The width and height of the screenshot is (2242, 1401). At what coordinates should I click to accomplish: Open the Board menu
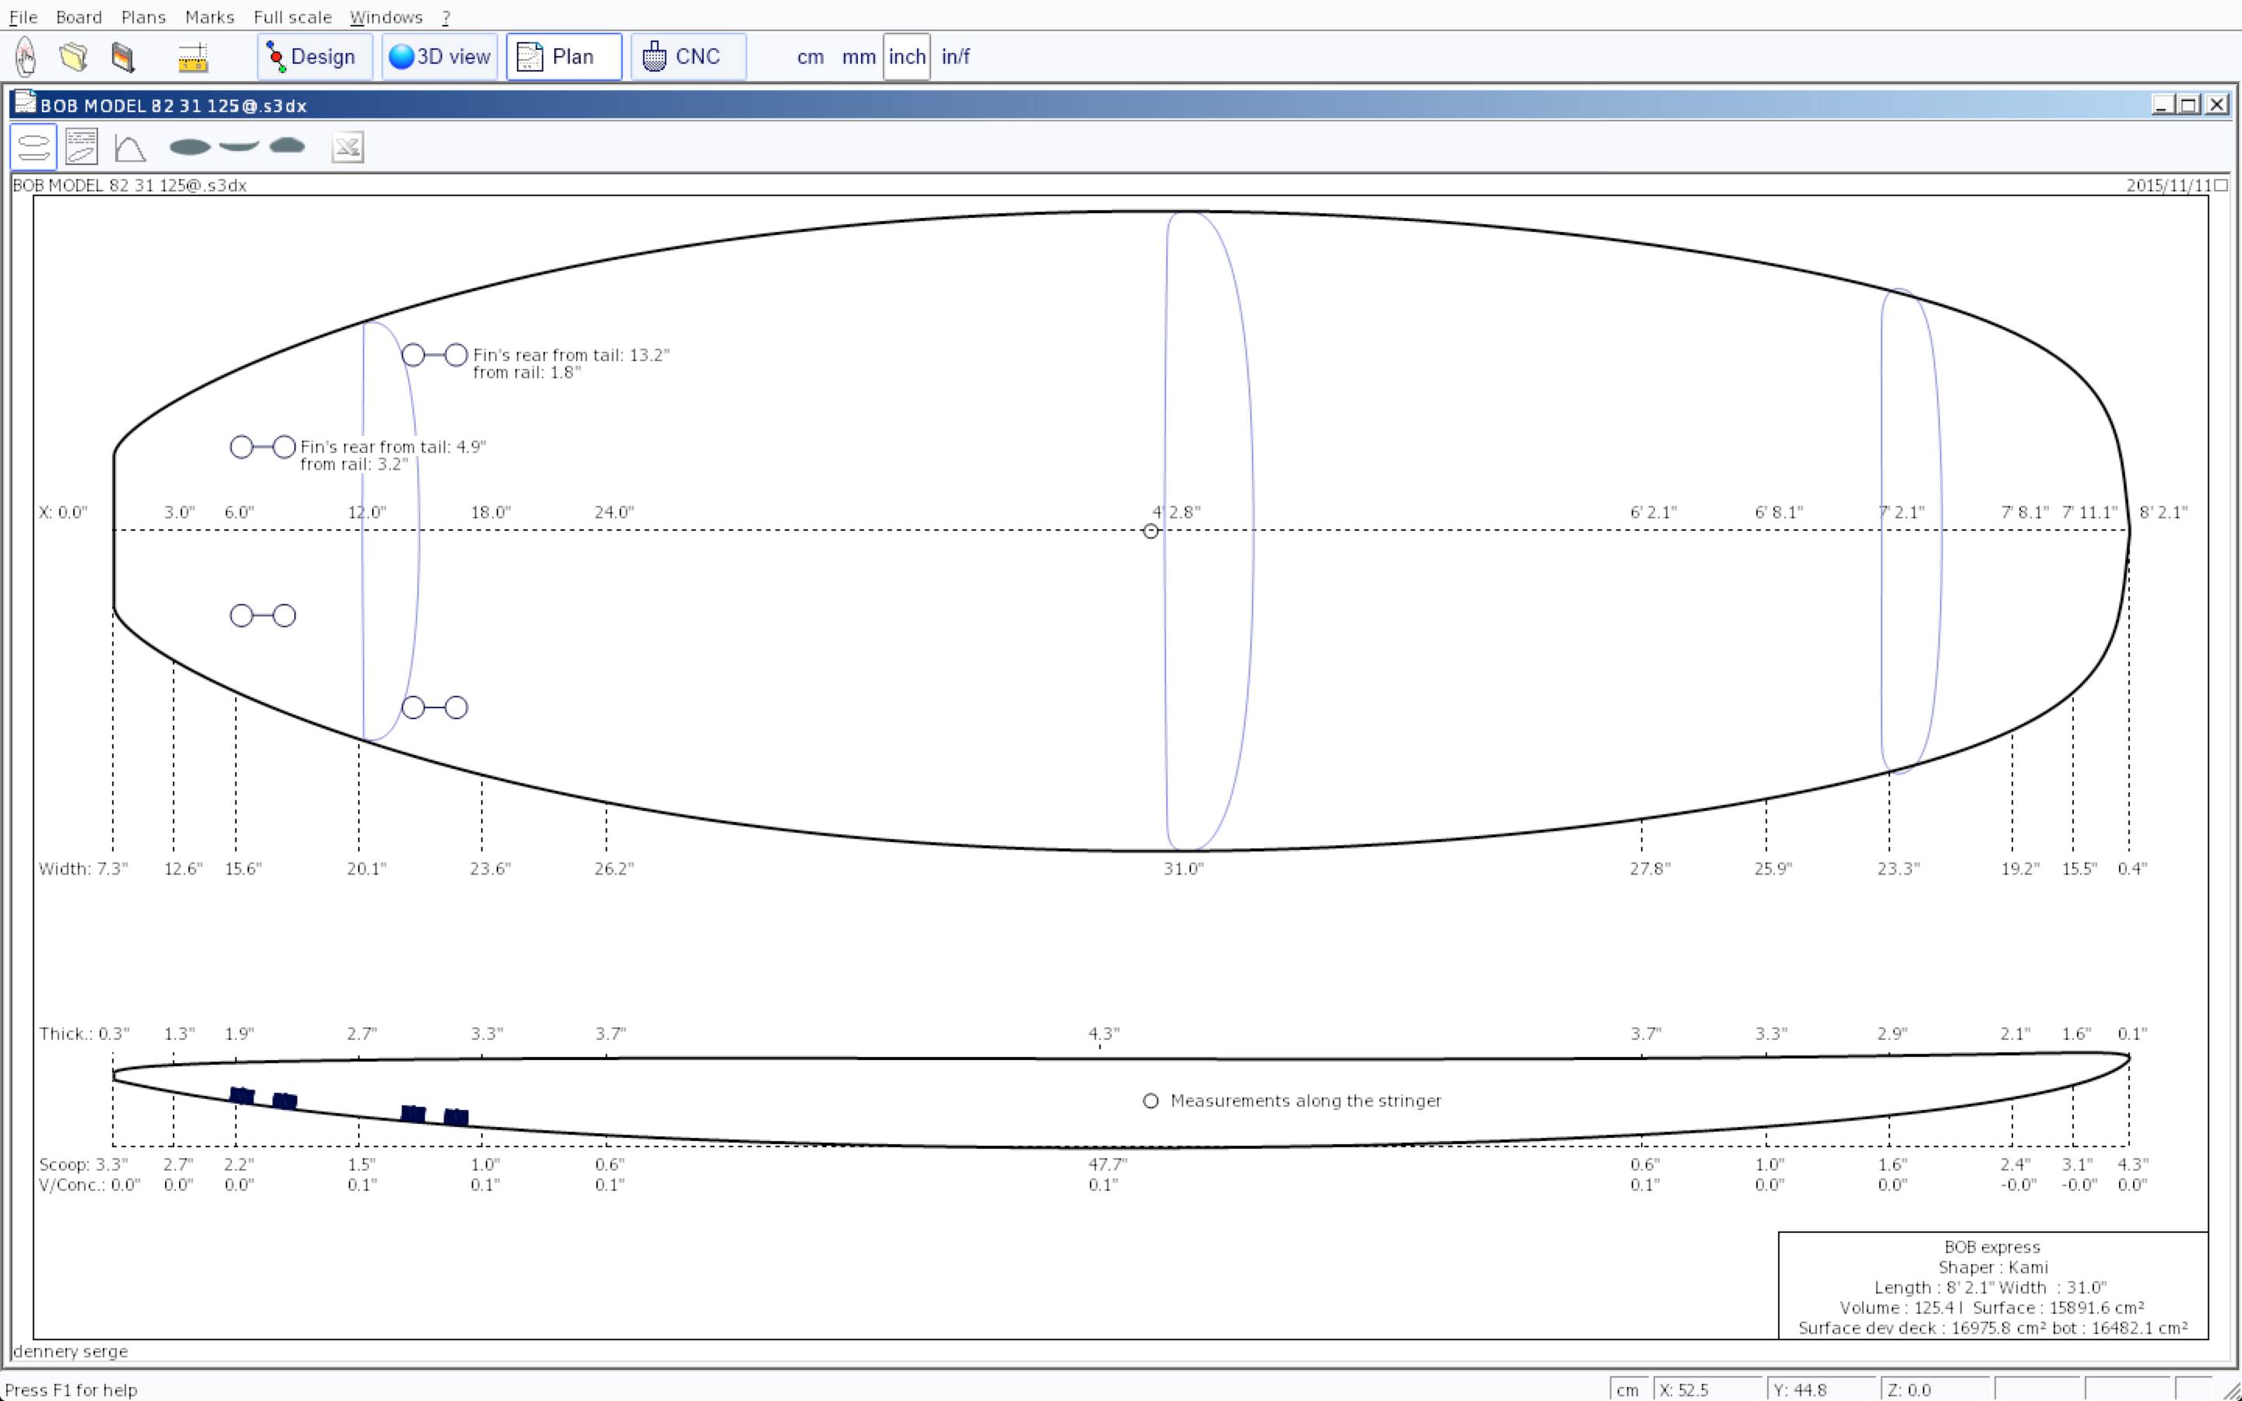click(79, 16)
